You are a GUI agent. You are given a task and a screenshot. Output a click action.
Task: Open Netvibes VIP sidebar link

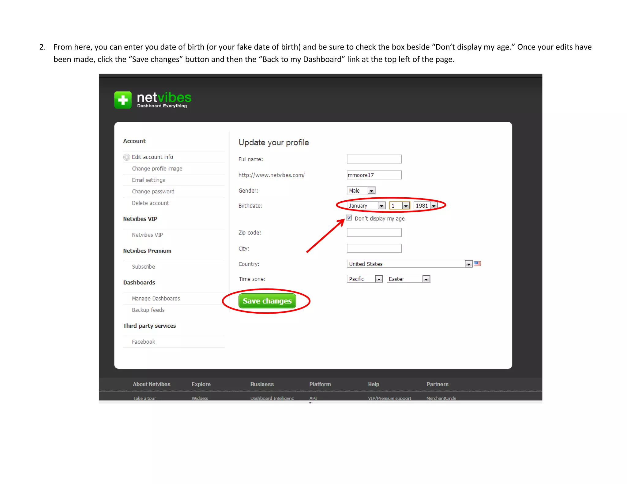(147, 235)
